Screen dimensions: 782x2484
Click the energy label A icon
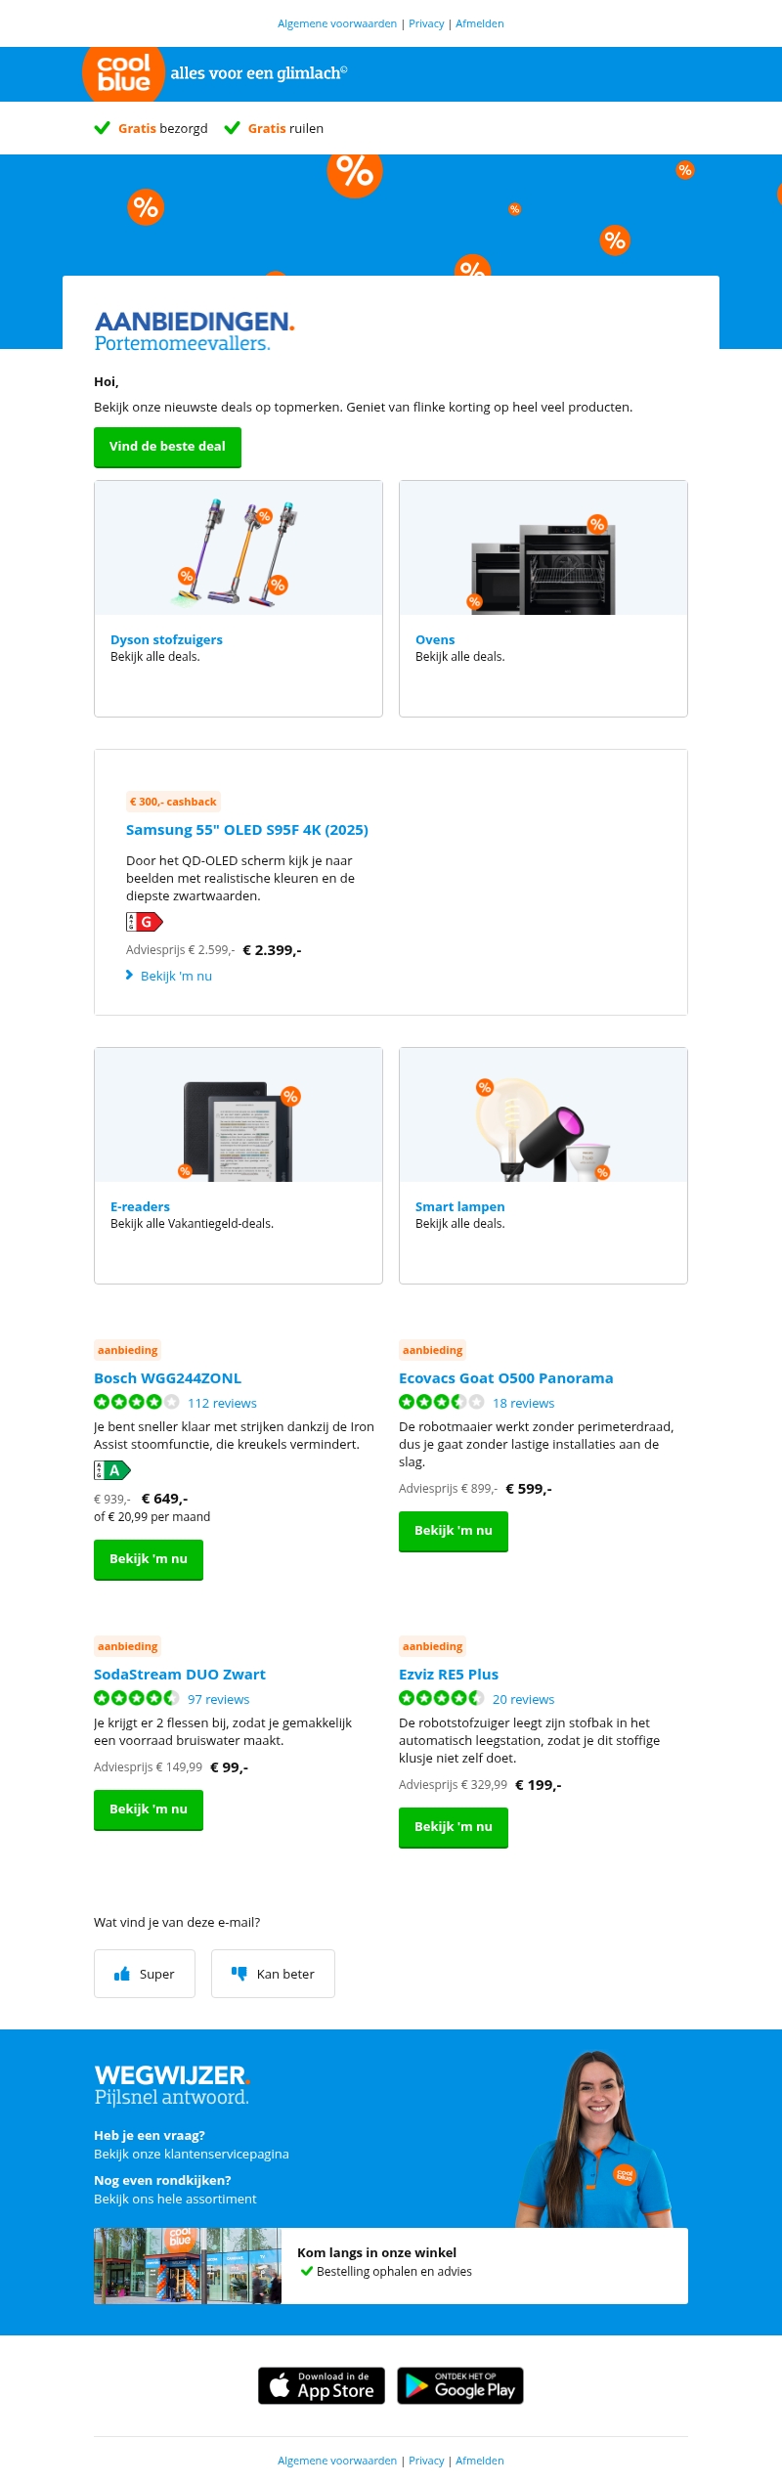[x=112, y=1470]
